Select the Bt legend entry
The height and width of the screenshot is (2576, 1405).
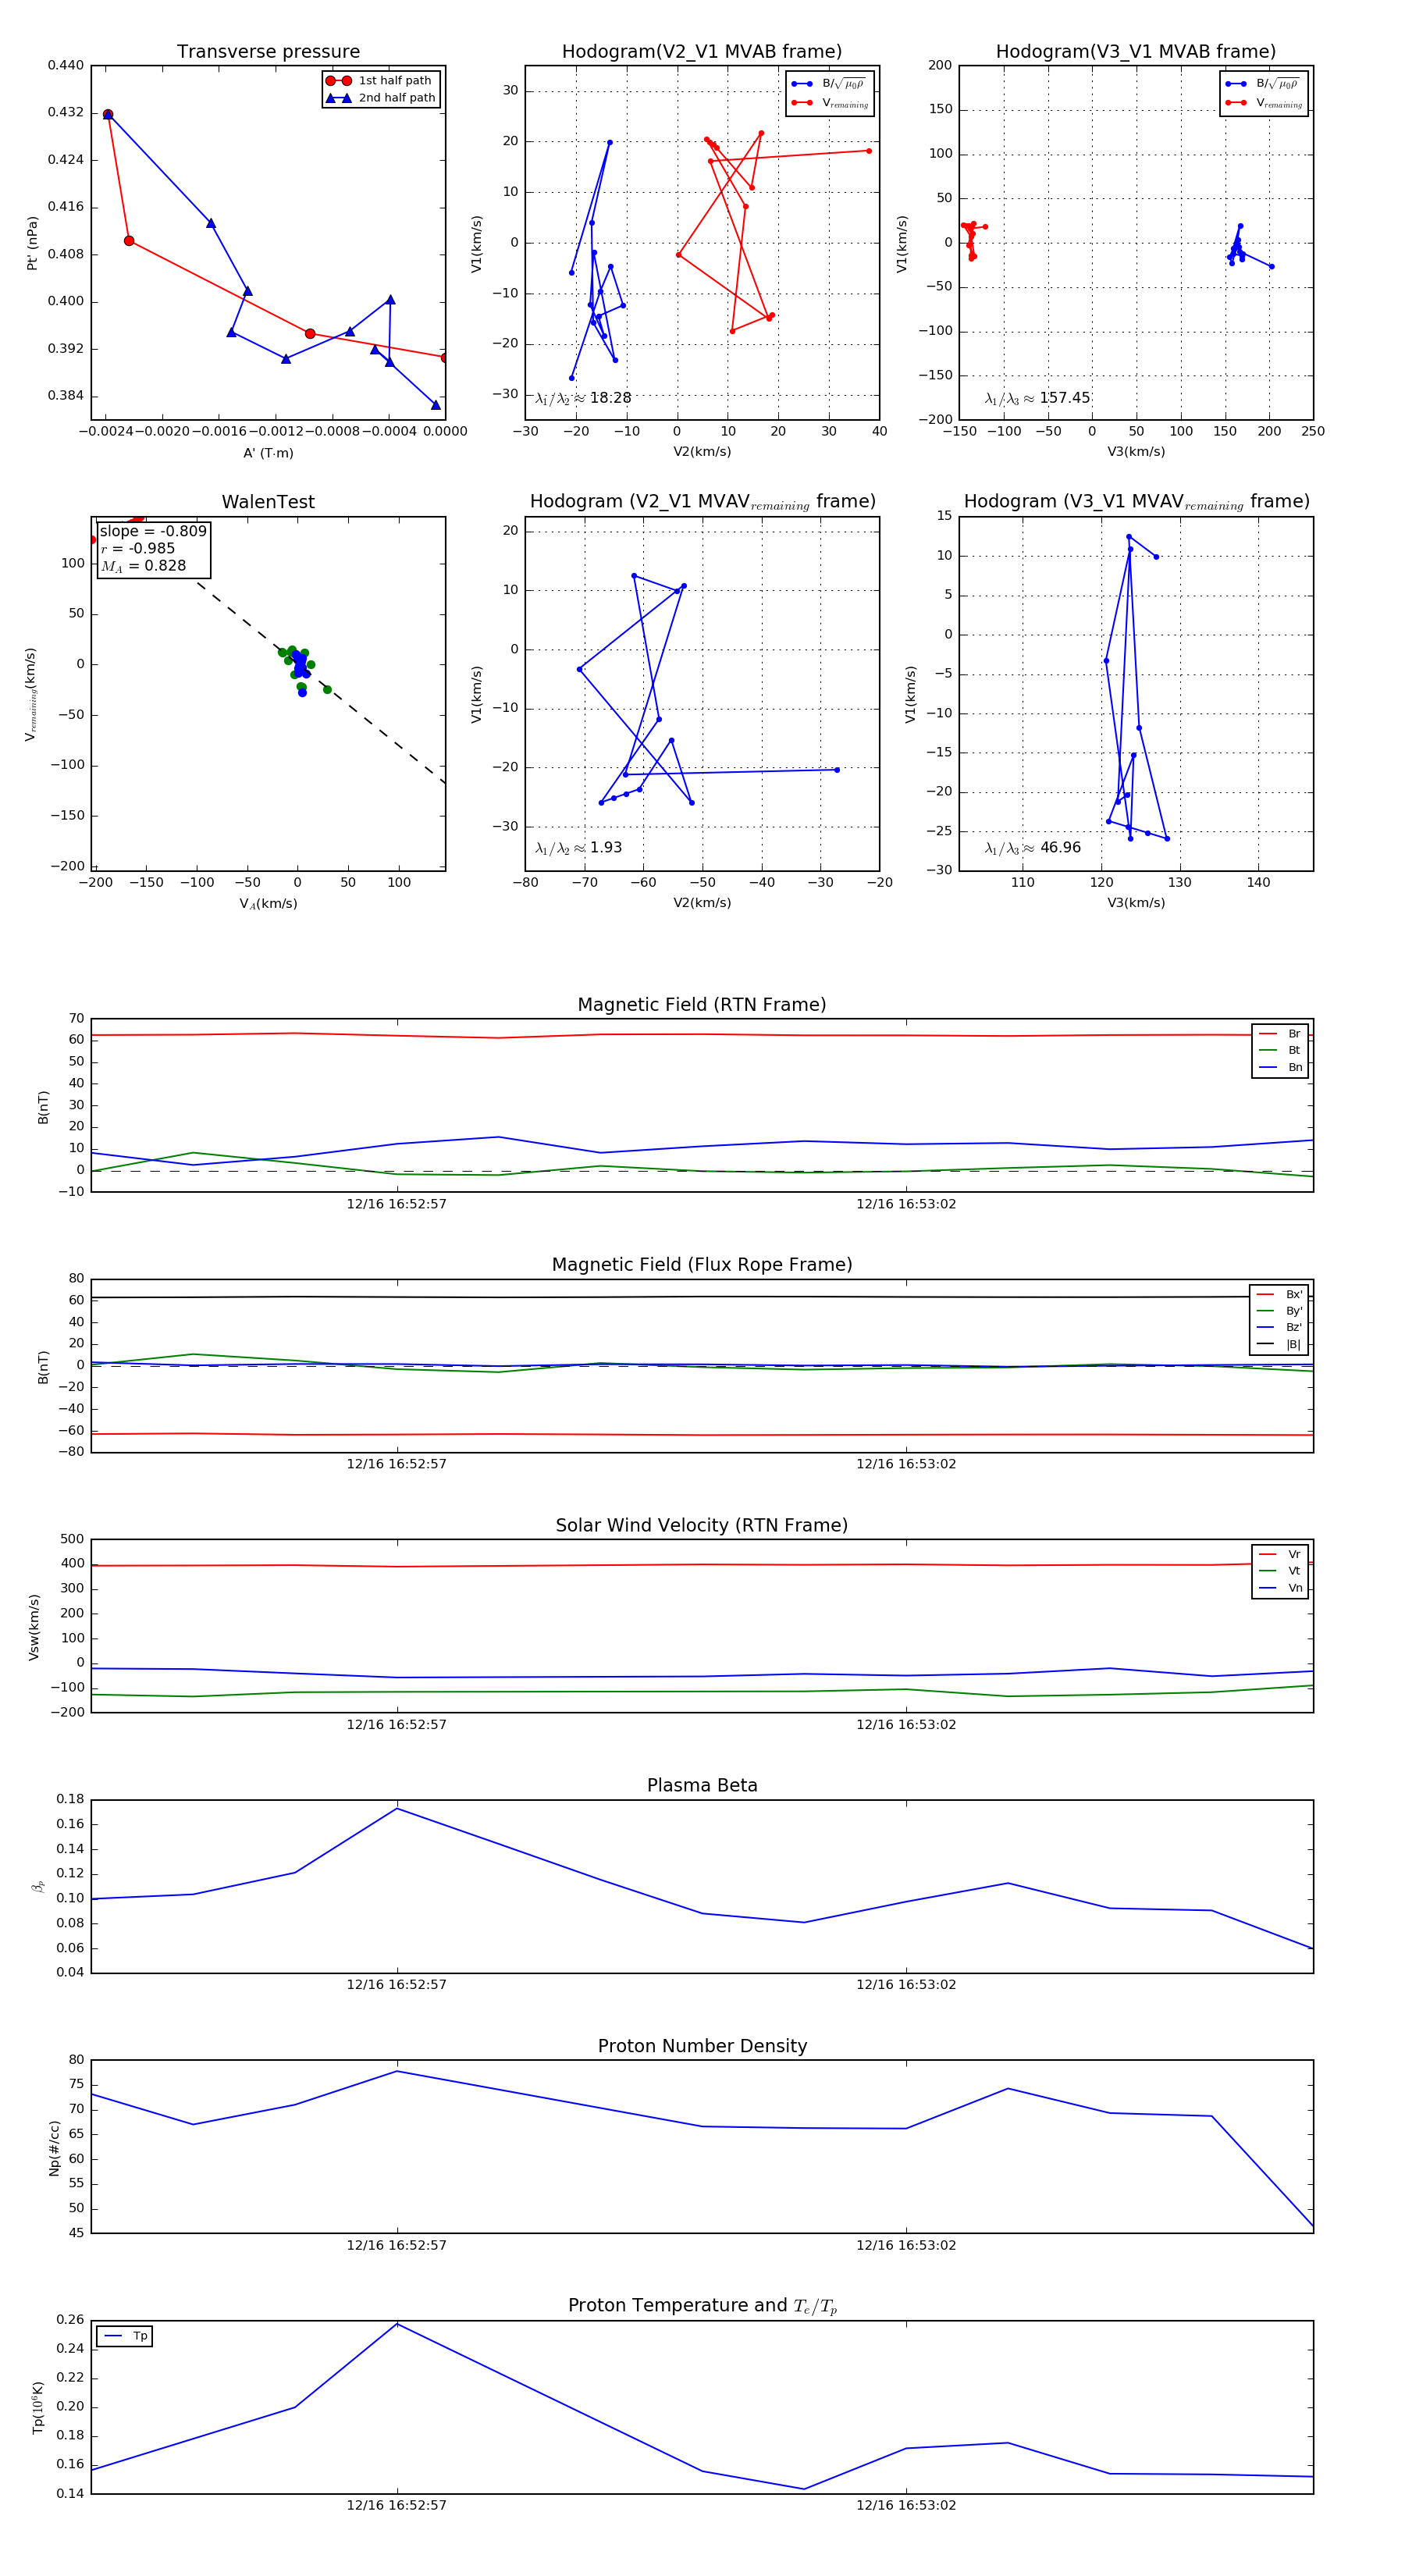point(1280,1050)
